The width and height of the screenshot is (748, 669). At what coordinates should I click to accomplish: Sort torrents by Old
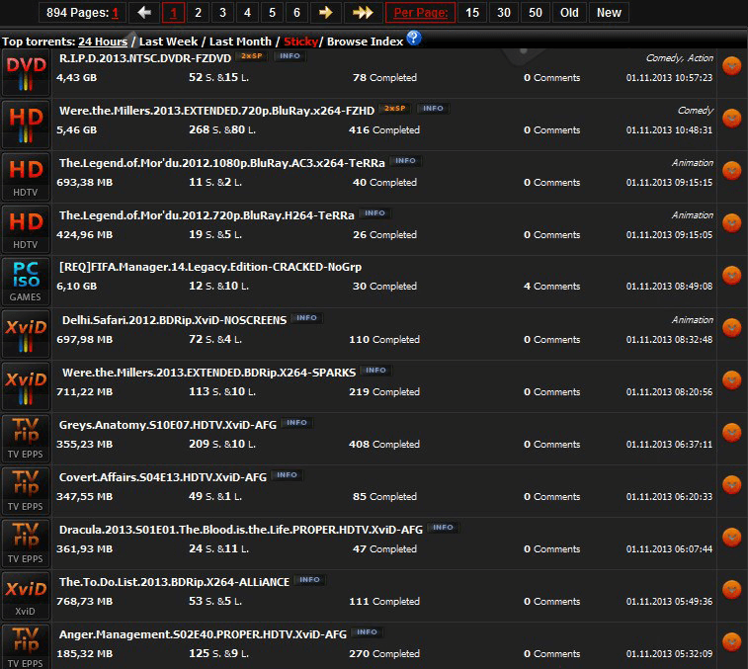pos(569,13)
